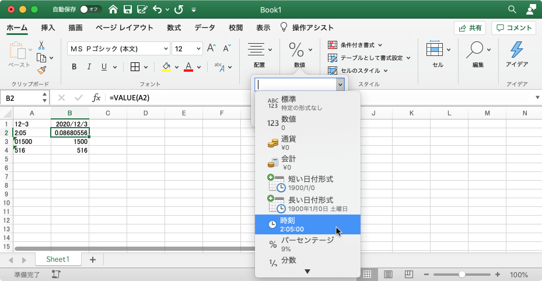Screen dimensions: 542x281
Task: Click the Borders grid icon
Action: [x=135, y=66]
